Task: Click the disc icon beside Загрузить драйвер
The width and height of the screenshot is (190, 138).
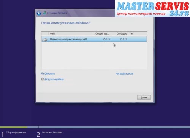Action: click(x=42, y=79)
